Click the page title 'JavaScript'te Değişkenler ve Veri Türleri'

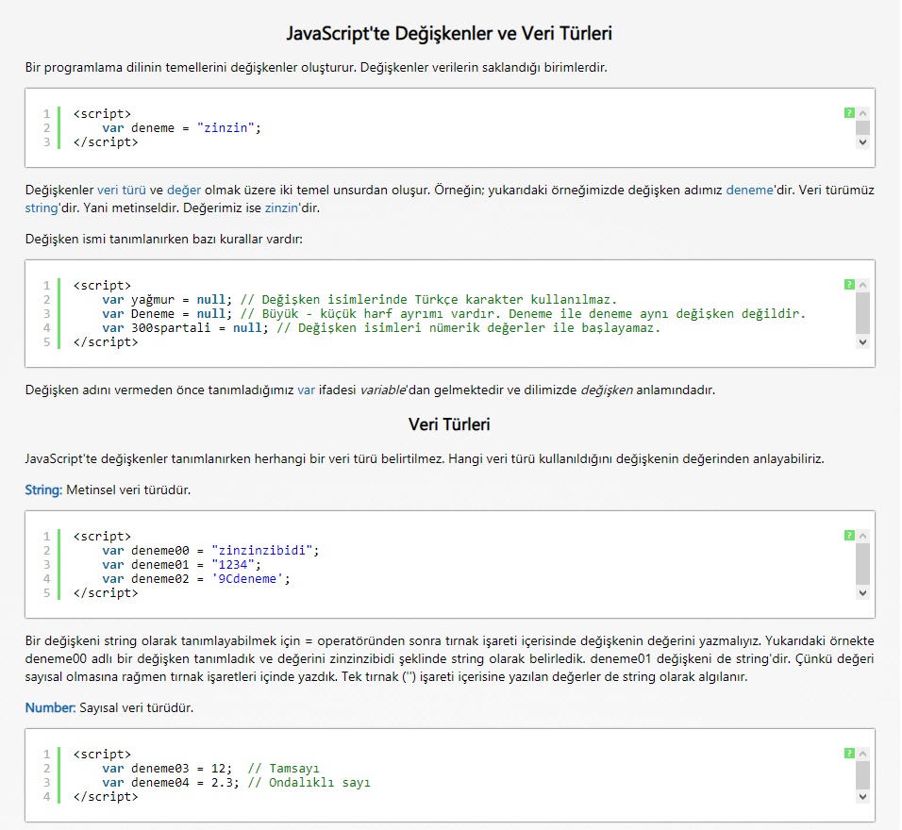point(449,33)
